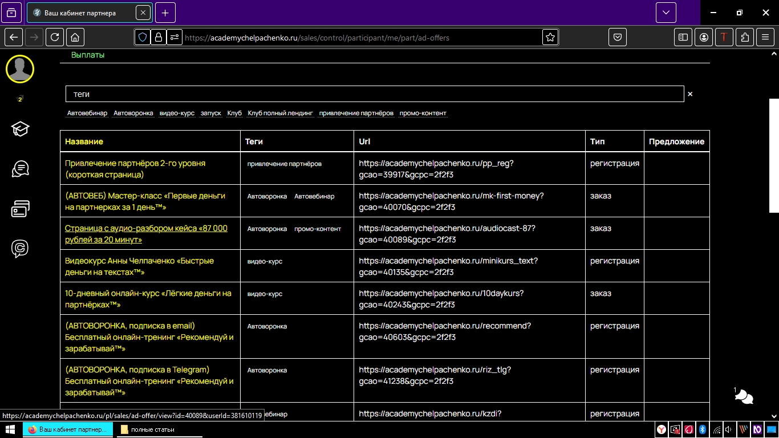Open the browser hamburger application menu
This screenshot has width=779, height=438.
pyautogui.click(x=765, y=37)
